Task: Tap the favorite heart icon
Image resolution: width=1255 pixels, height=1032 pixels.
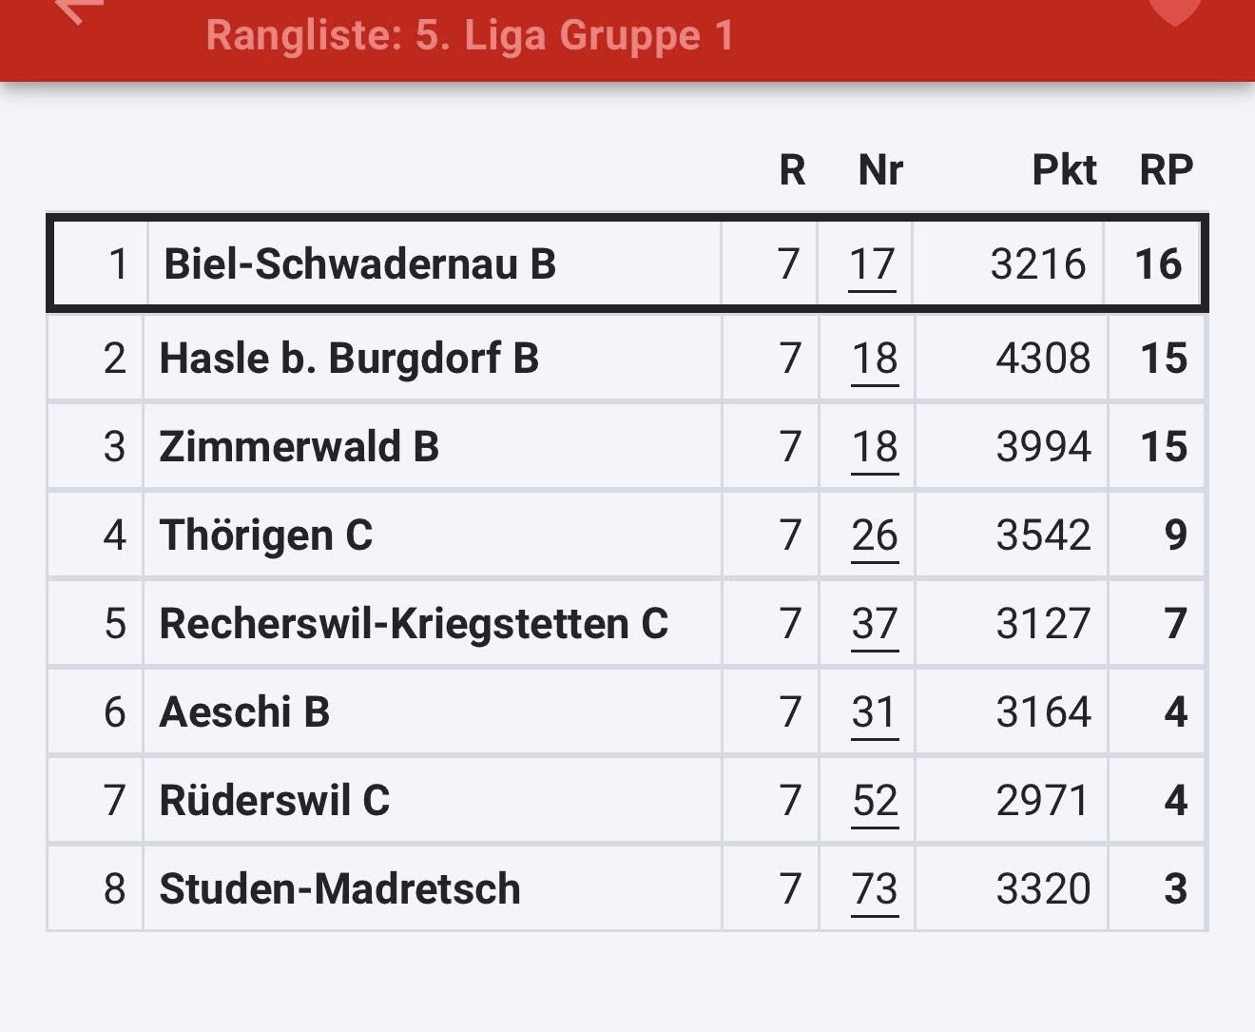Action: [x=1174, y=10]
